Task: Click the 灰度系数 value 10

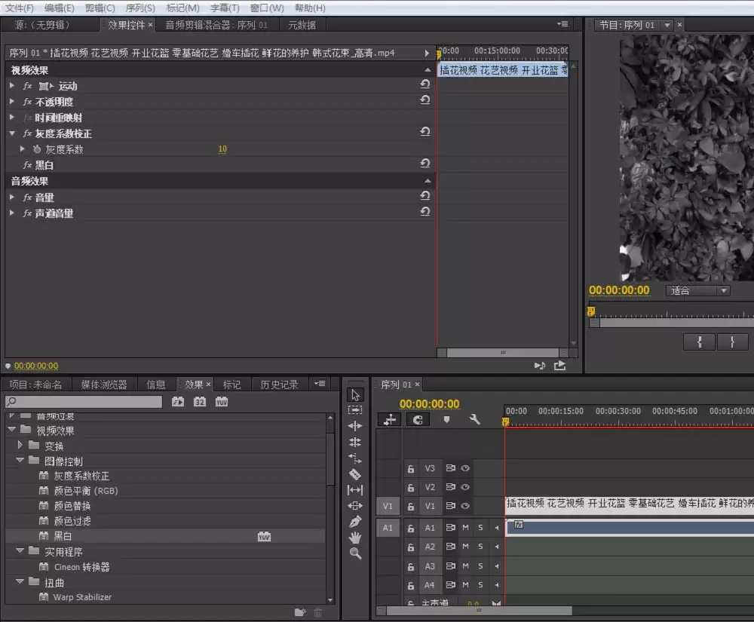Action: pyautogui.click(x=222, y=149)
